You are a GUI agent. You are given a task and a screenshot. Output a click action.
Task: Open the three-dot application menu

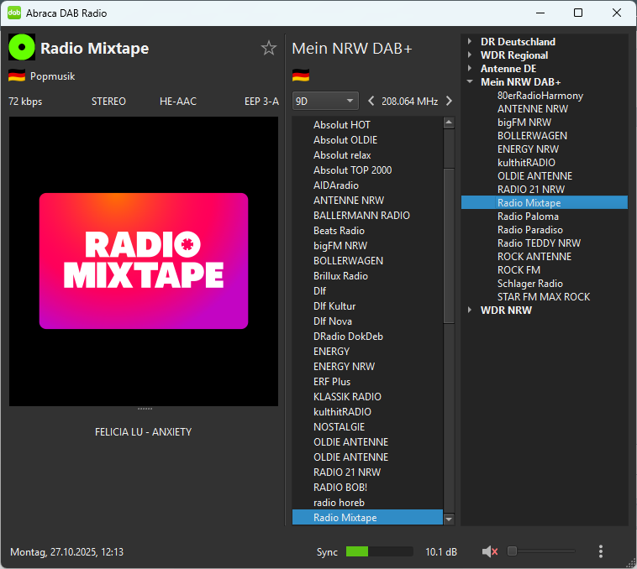pyautogui.click(x=600, y=551)
